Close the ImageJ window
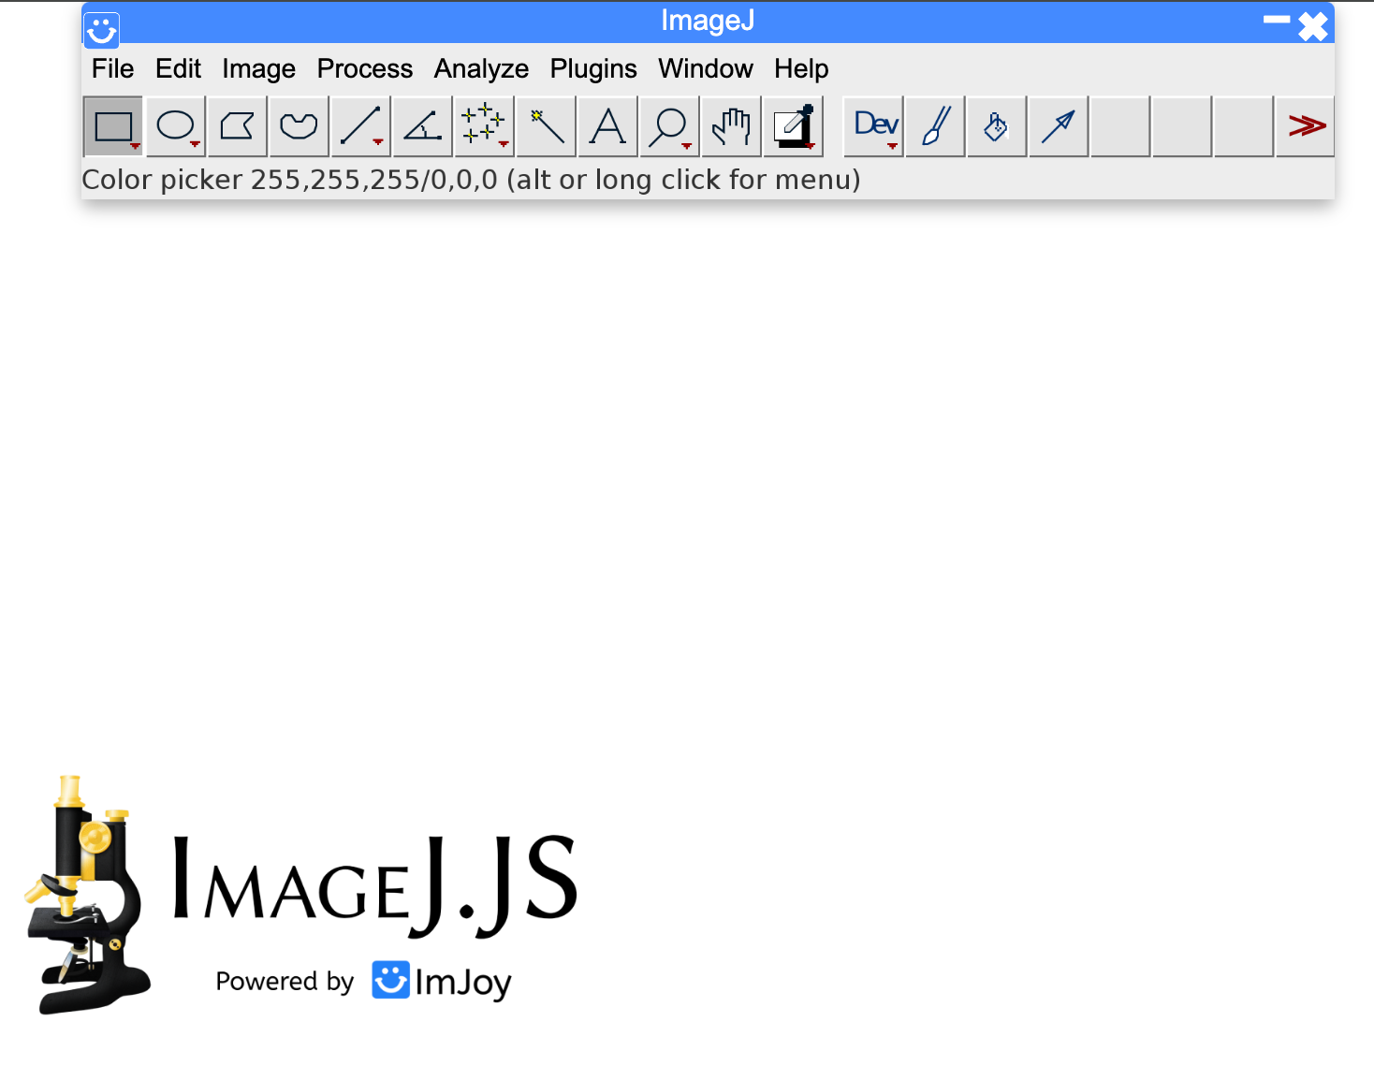The width and height of the screenshot is (1374, 1080). pyautogui.click(x=1313, y=26)
